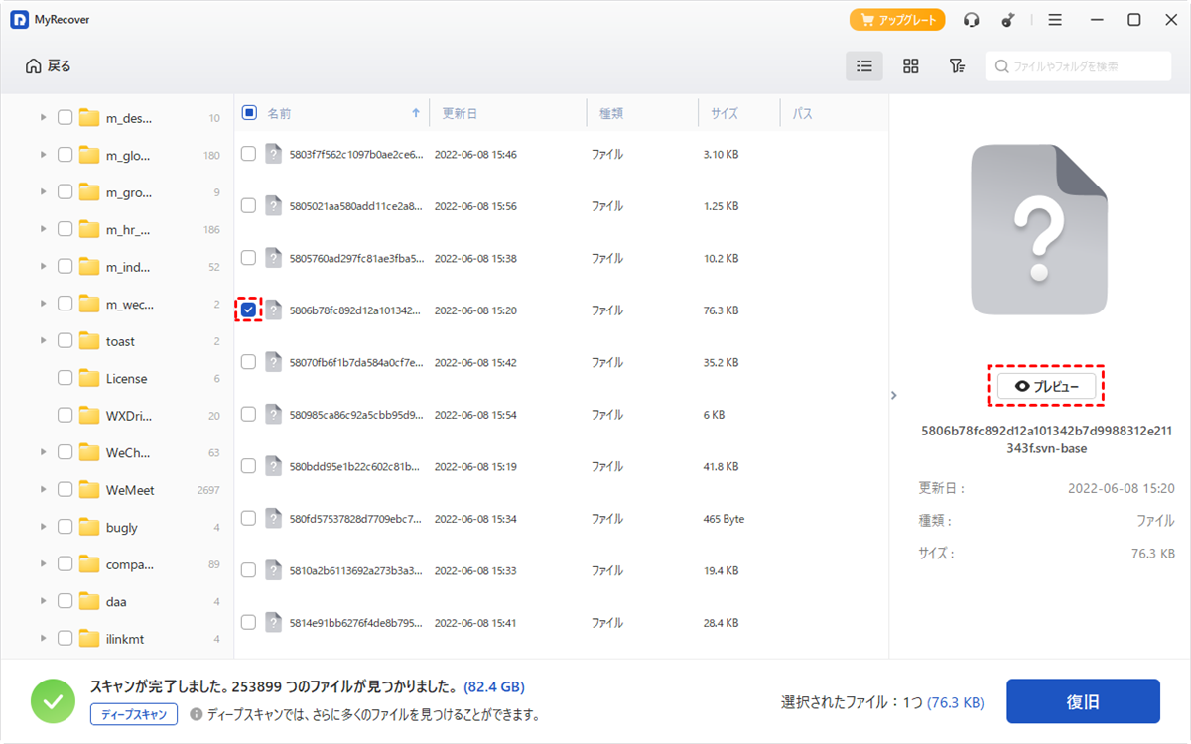The height and width of the screenshot is (744, 1191).
Task: Switch to list view icon
Action: pyautogui.click(x=863, y=66)
